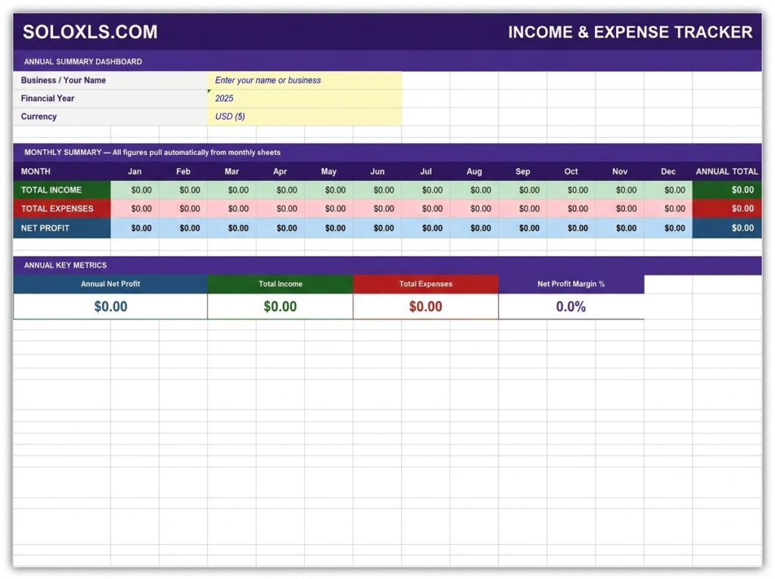This screenshot has height=579, width=775.
Task: Select the ANNUAL SUMMARY DASHBOARD section header
Action: 387,61
